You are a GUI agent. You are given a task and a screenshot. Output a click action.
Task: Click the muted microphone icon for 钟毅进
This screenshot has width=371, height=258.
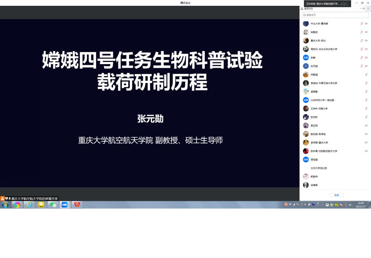point(361,32)
